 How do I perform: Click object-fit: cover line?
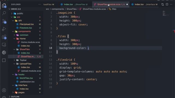coord(74,24)
